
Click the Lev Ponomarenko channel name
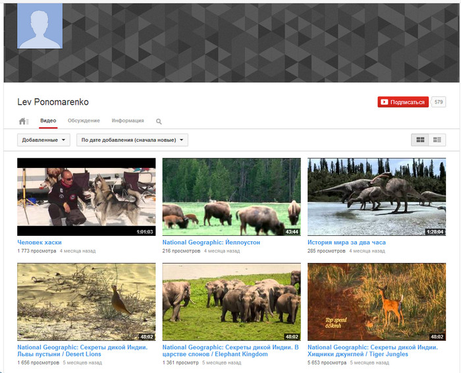[x=53, y=101]
